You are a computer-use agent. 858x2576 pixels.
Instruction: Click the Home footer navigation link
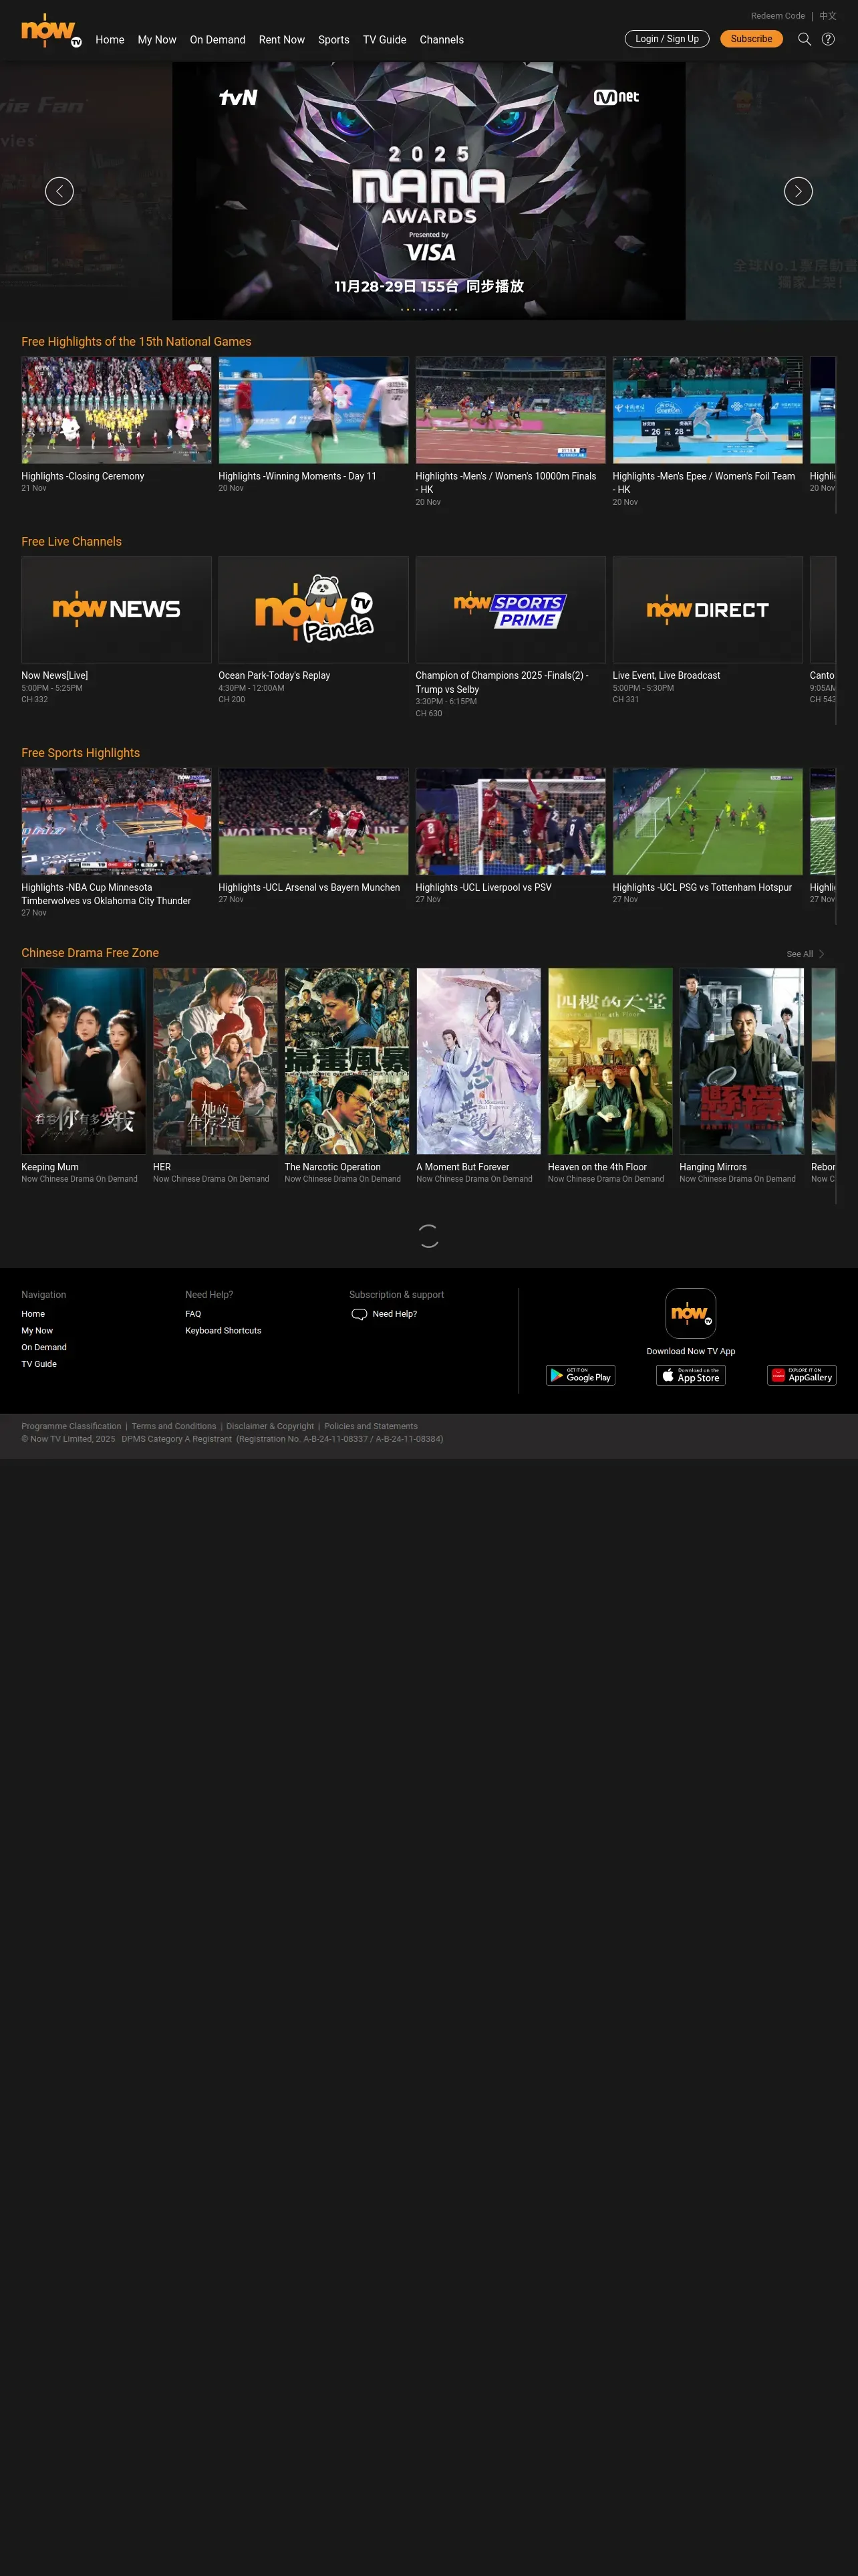pyautogui.click(x=33, y=1314)
